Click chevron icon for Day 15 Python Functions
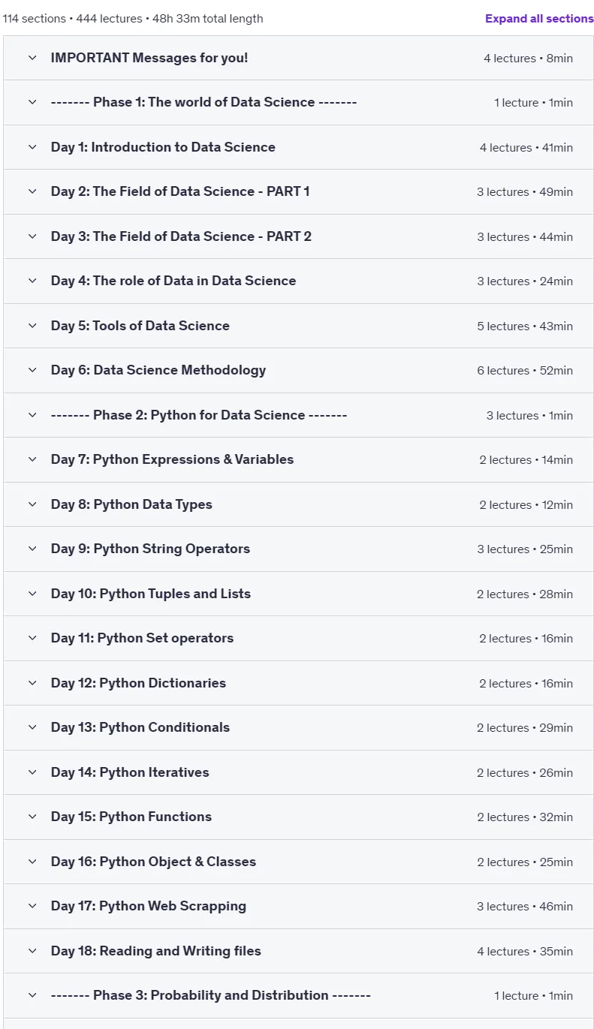The image size is (594, 1029). point(32,817)
